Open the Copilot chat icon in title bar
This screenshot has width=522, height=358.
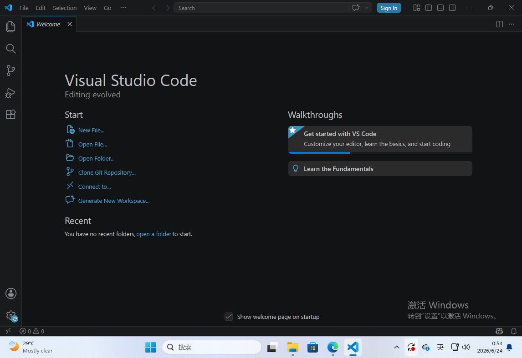pyautogui.click(x=356, y=8)
